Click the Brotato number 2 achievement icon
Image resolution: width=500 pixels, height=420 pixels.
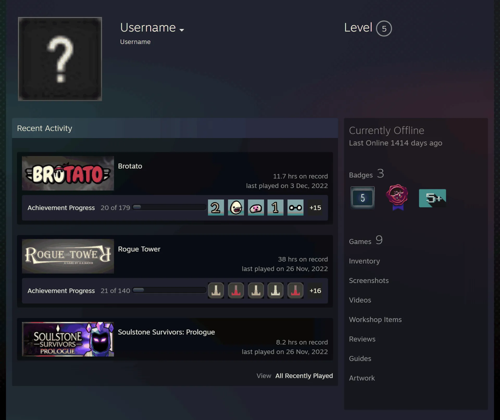click(x=216, y=208)
